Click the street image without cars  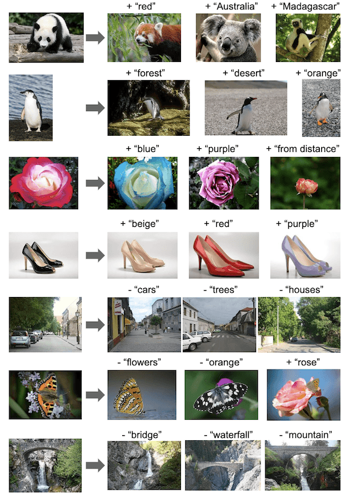click(144, 324)
